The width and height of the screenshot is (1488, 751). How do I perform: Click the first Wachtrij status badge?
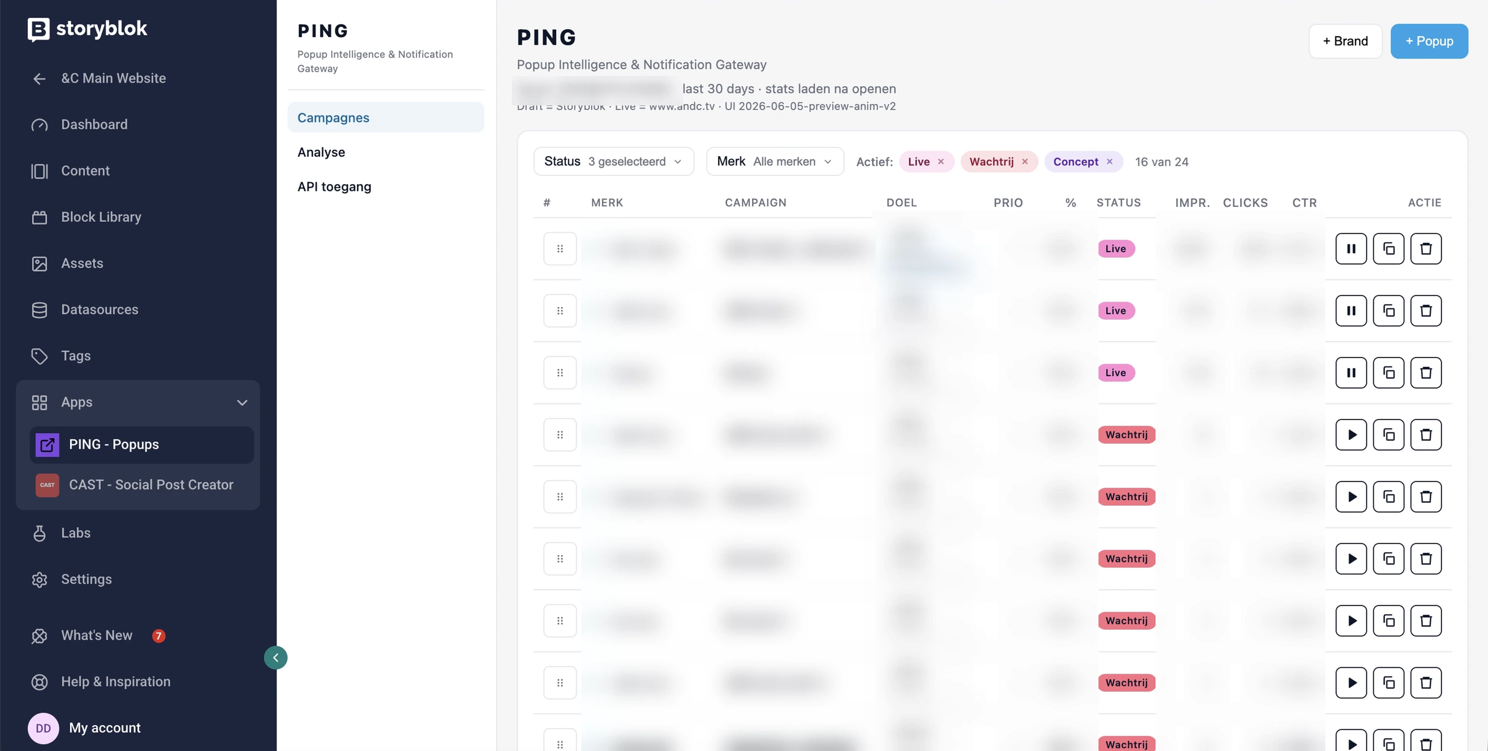pos(1127,434)
